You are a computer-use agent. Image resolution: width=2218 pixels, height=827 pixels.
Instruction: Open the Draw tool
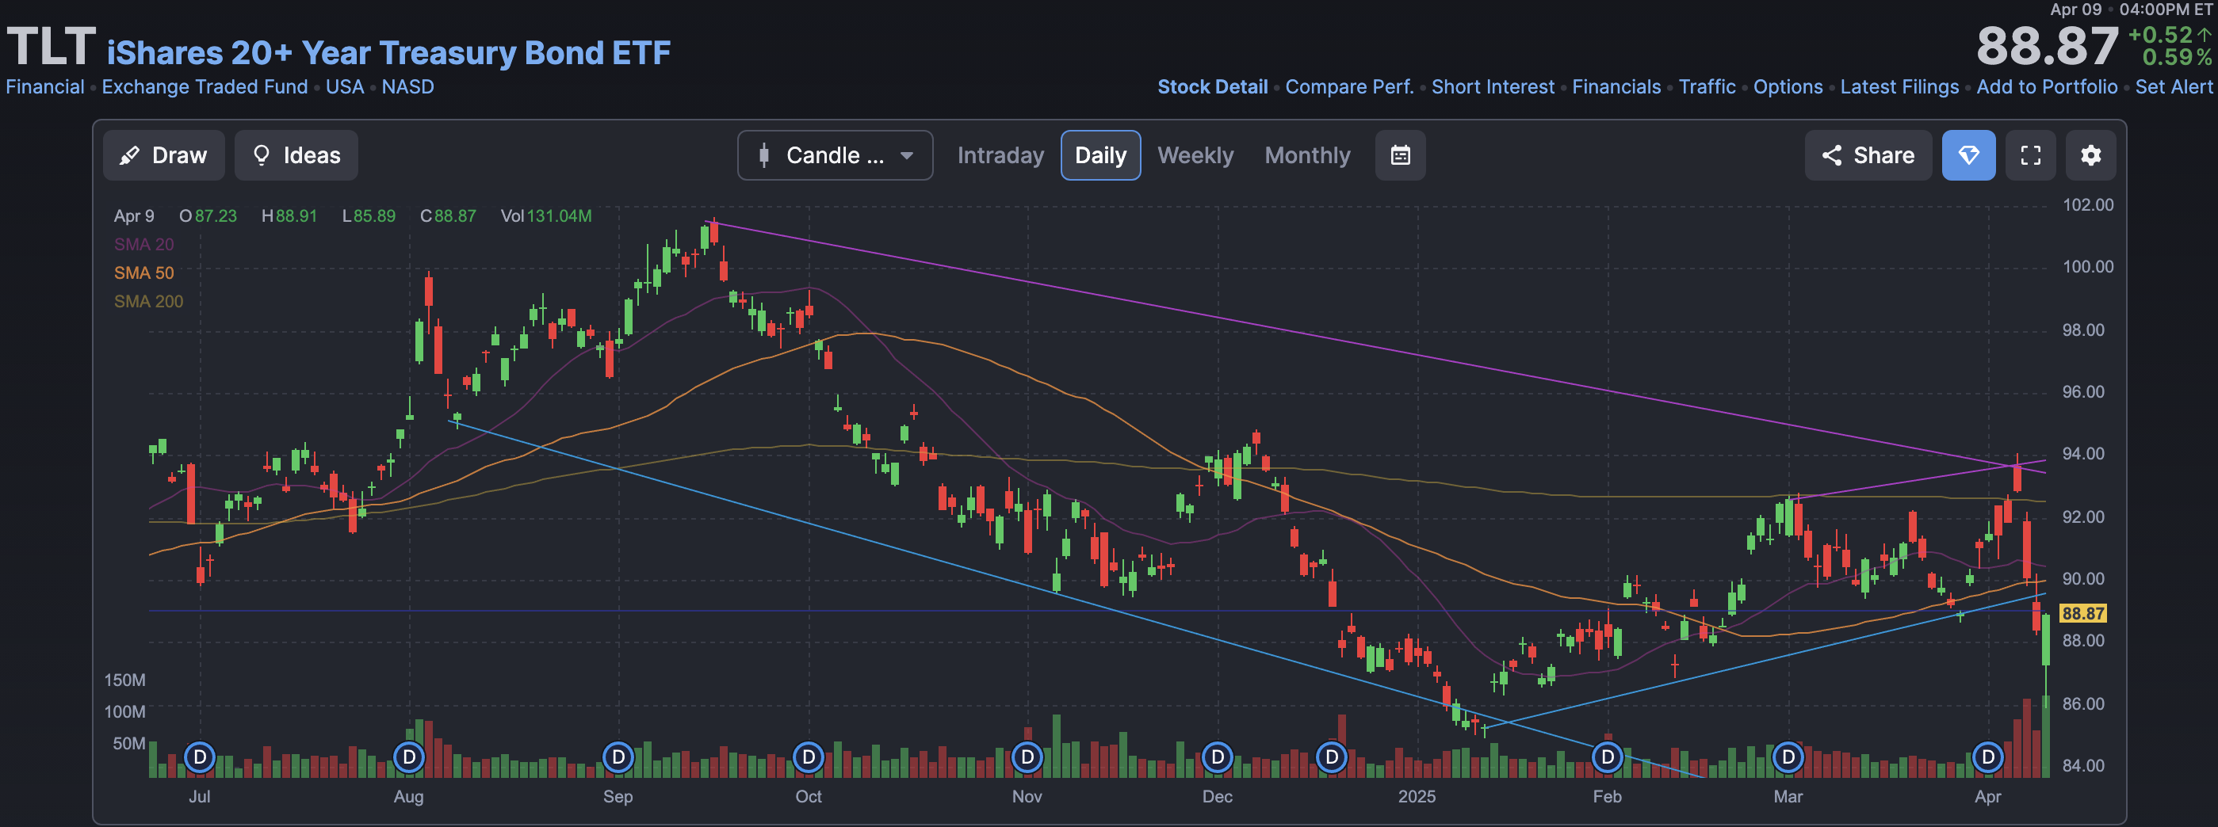(163, 155)
